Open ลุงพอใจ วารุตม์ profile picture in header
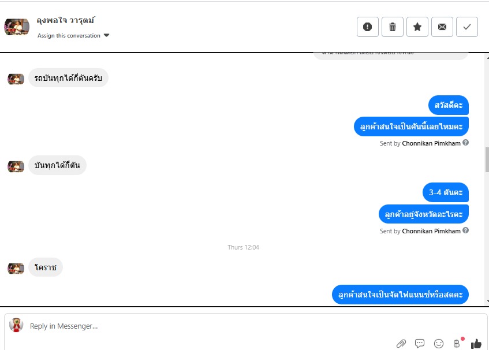 (17, 27)
